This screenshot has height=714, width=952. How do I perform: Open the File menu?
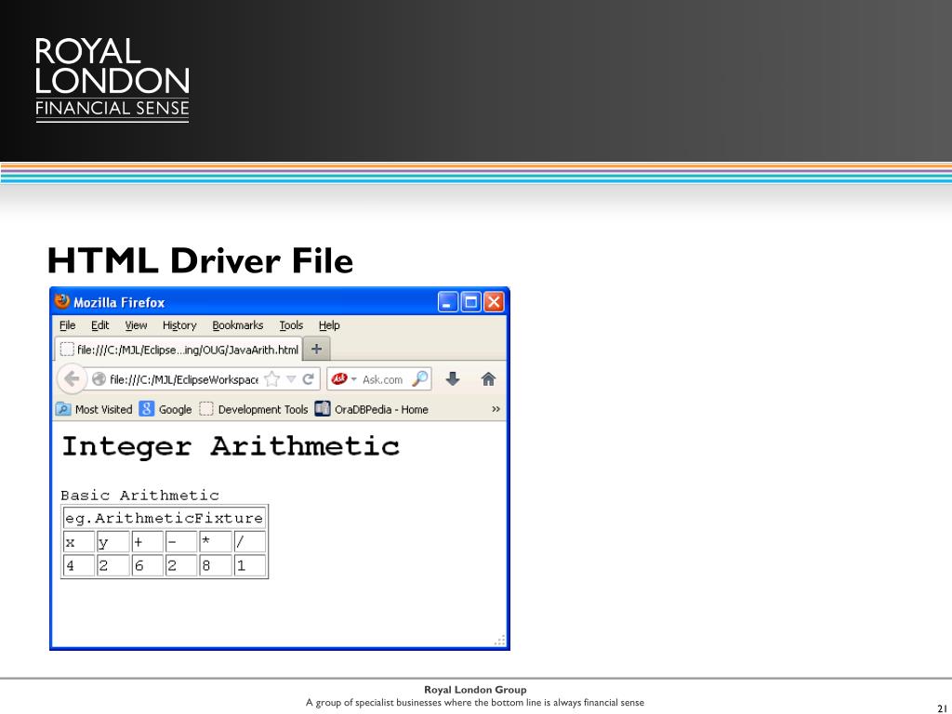[67, 325]
